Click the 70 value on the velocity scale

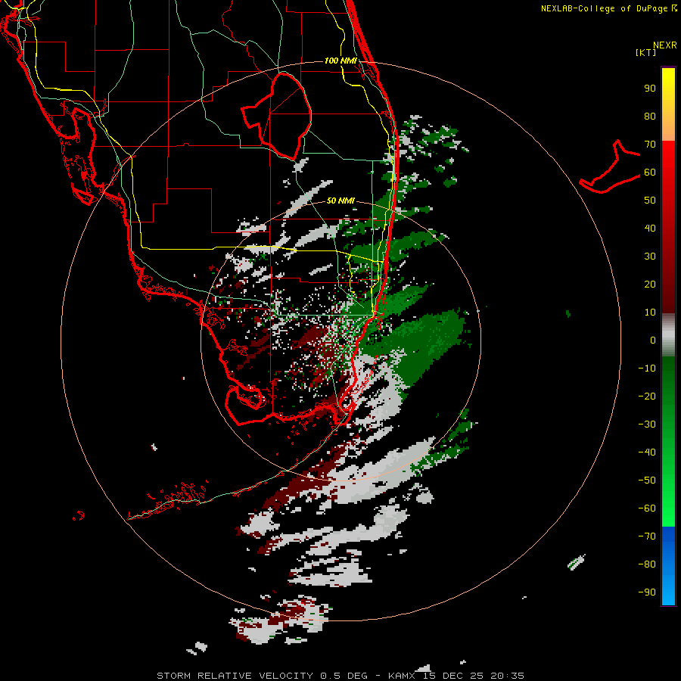pyautogui.click(x=650, y=145)
